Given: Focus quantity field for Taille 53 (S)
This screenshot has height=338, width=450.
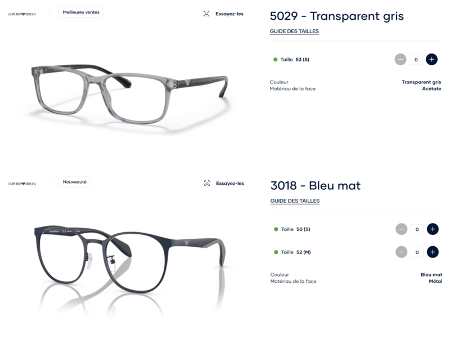Looking at the screenshot, I should click(416, 60).
